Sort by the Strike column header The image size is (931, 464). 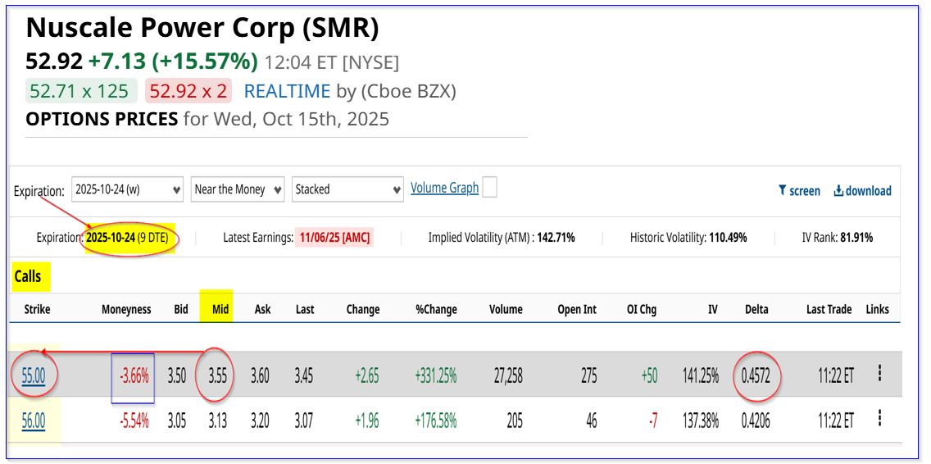(x=37, y=310)
